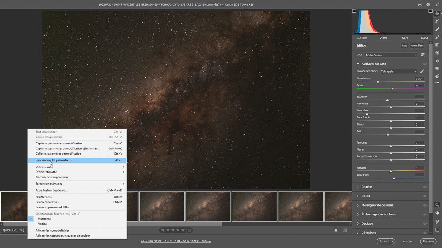Open the Ouvrir button dropdown arrow
The width and height of the screenshot is (442, 248).
tap(392, 241)
